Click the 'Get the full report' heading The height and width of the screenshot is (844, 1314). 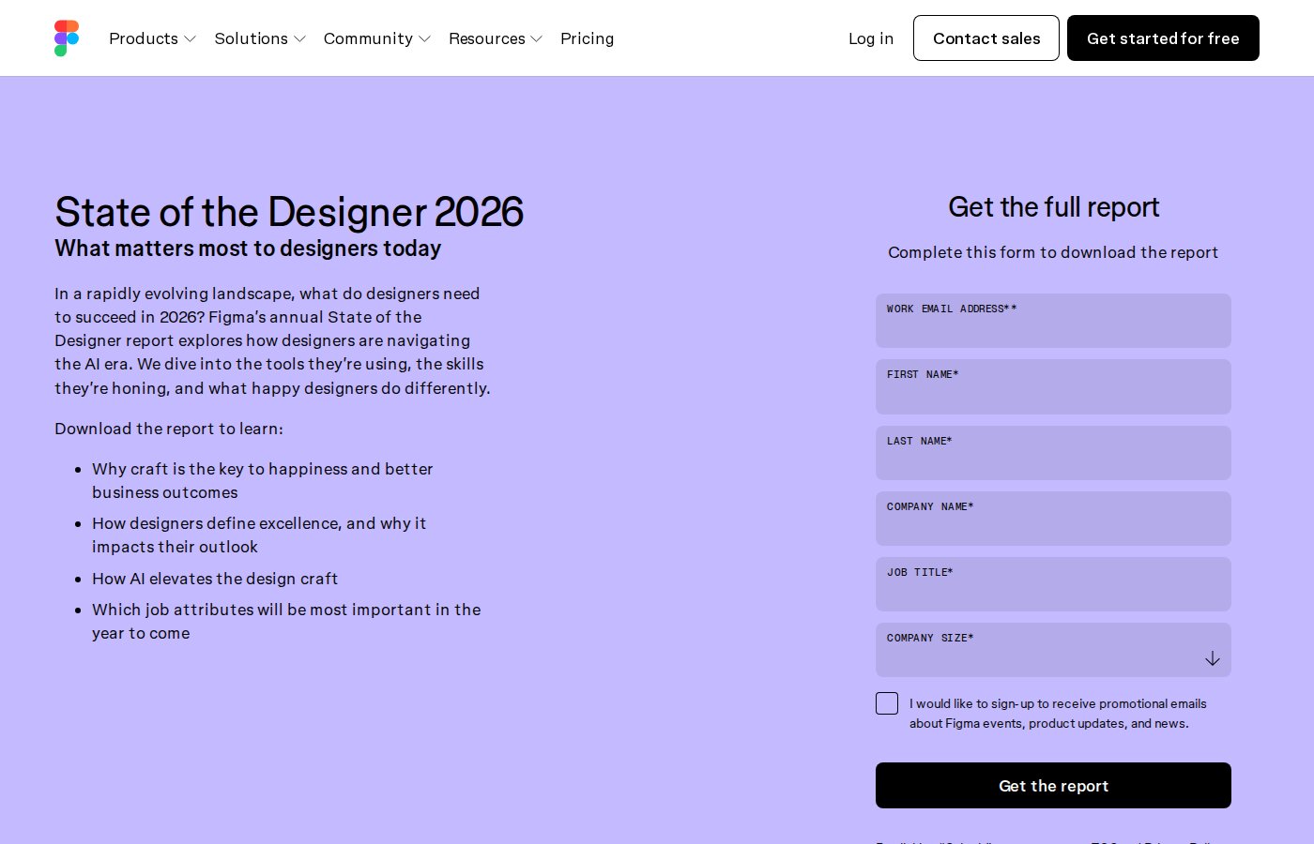1053,207
